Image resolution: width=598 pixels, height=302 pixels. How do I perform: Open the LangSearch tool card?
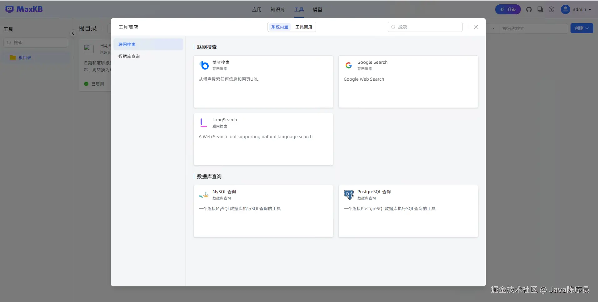pos(263,139)
